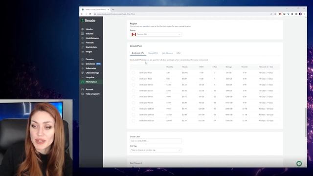
Task: Click the green help chat bubble
Action: 299,164
